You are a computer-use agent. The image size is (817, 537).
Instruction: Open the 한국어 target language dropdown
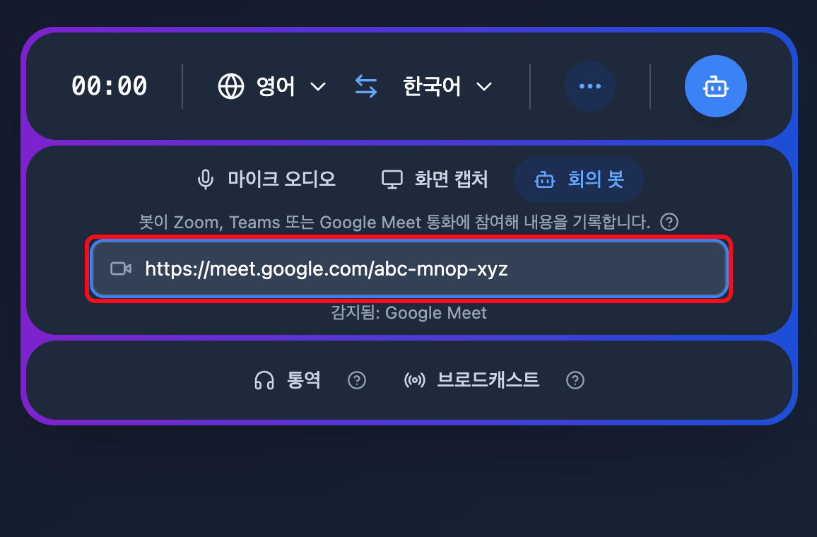click(447, 86)
